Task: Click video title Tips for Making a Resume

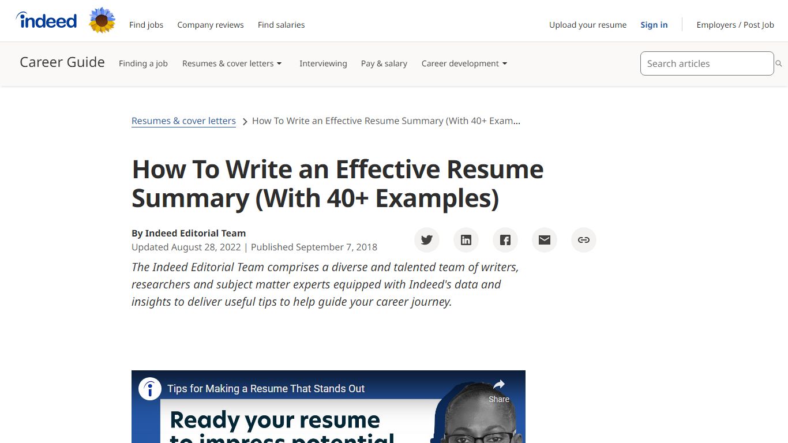Action: [x=266, y=389]
